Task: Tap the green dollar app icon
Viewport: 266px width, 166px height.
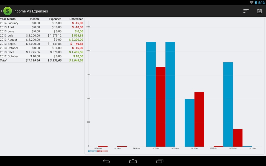Action: (7, 11)
